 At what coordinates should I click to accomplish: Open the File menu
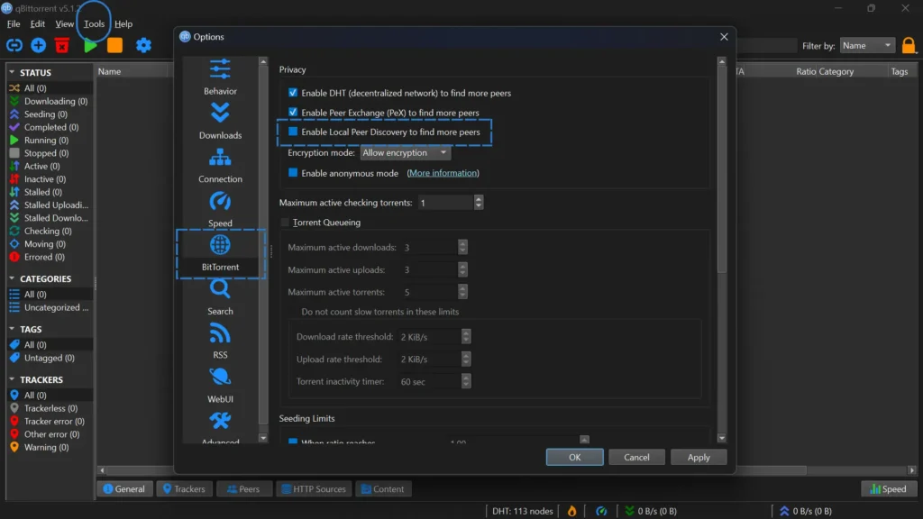14,24
